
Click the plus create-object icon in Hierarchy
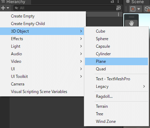point(3,8)
